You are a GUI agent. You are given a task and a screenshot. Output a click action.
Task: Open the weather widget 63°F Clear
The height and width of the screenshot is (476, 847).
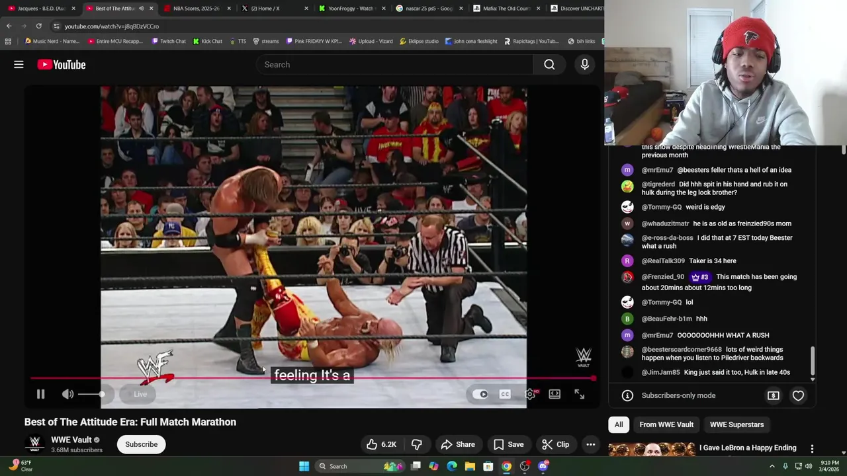pos(20,466)
